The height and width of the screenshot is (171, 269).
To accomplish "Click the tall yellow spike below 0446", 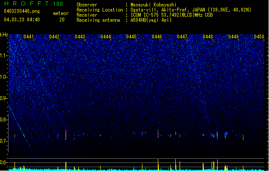I will [x=158, y=165].
